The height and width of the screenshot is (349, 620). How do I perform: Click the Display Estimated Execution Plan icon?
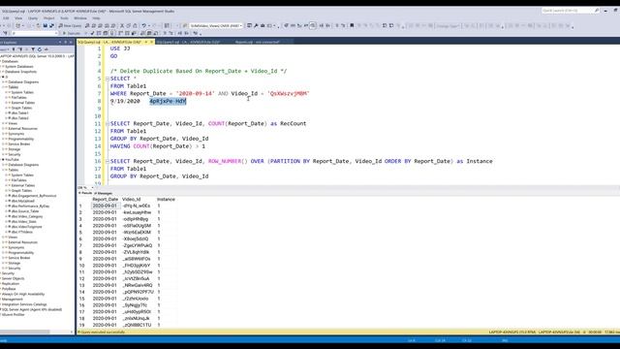(99, 33)
